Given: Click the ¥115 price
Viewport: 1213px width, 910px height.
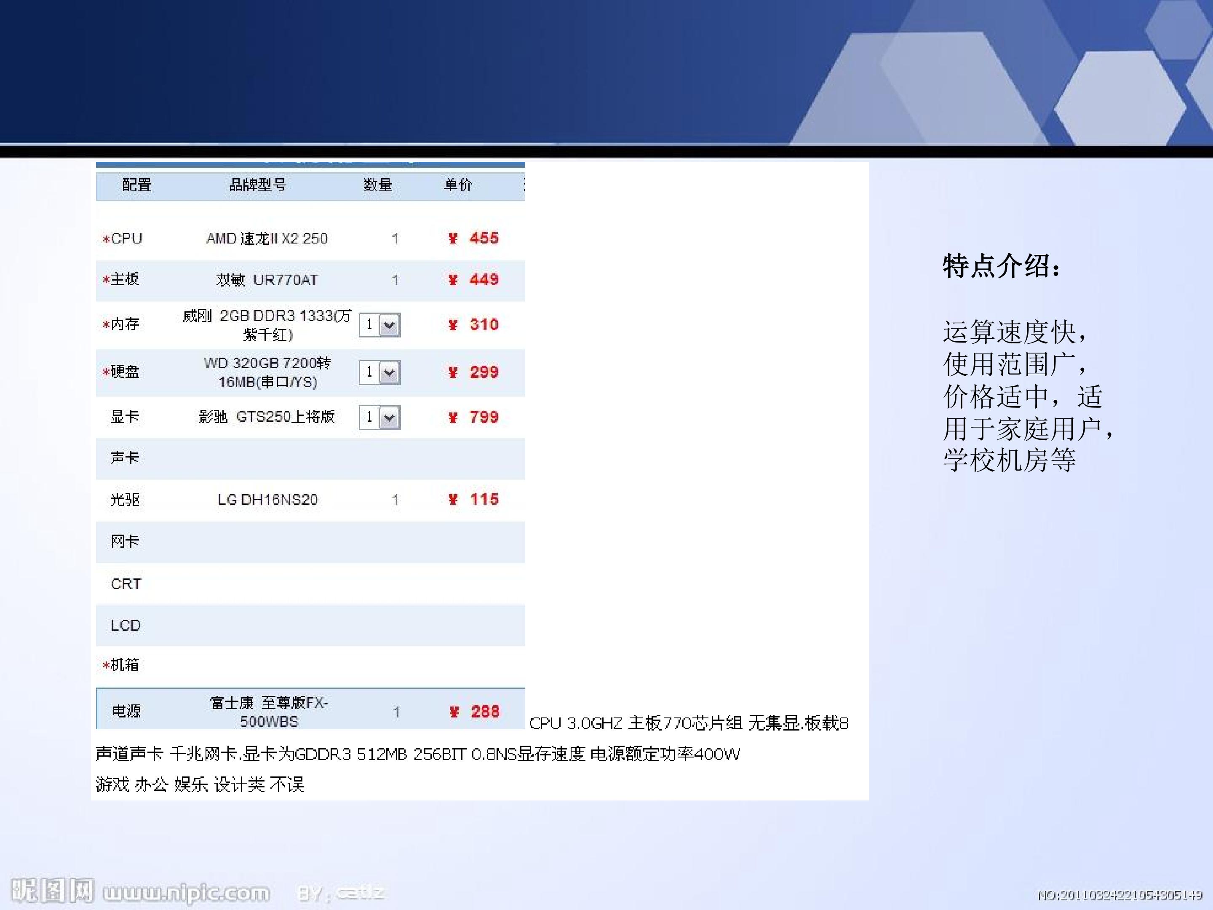Looking at the screenshot, I should 473,499.
